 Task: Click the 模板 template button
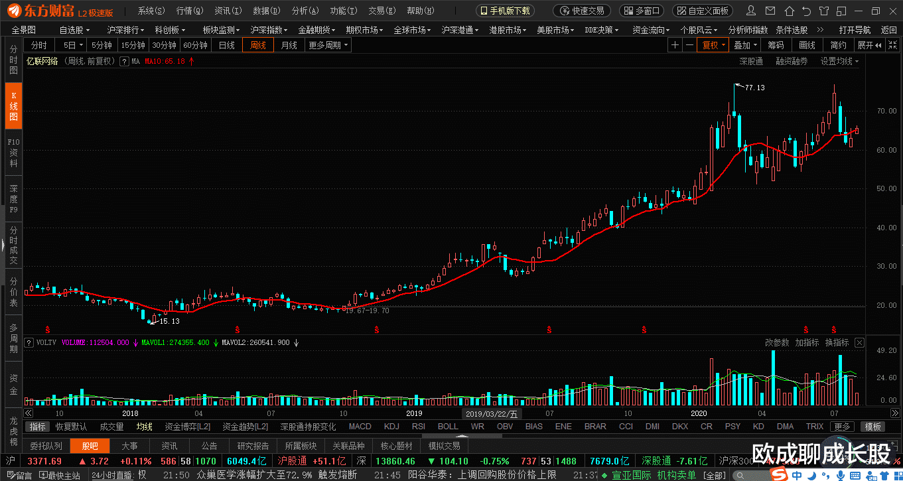coord(872,427)
